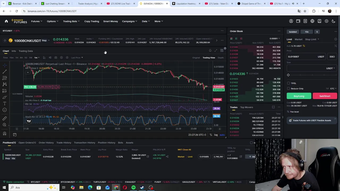Pop out the Trades panel

(x=273, y=107)
